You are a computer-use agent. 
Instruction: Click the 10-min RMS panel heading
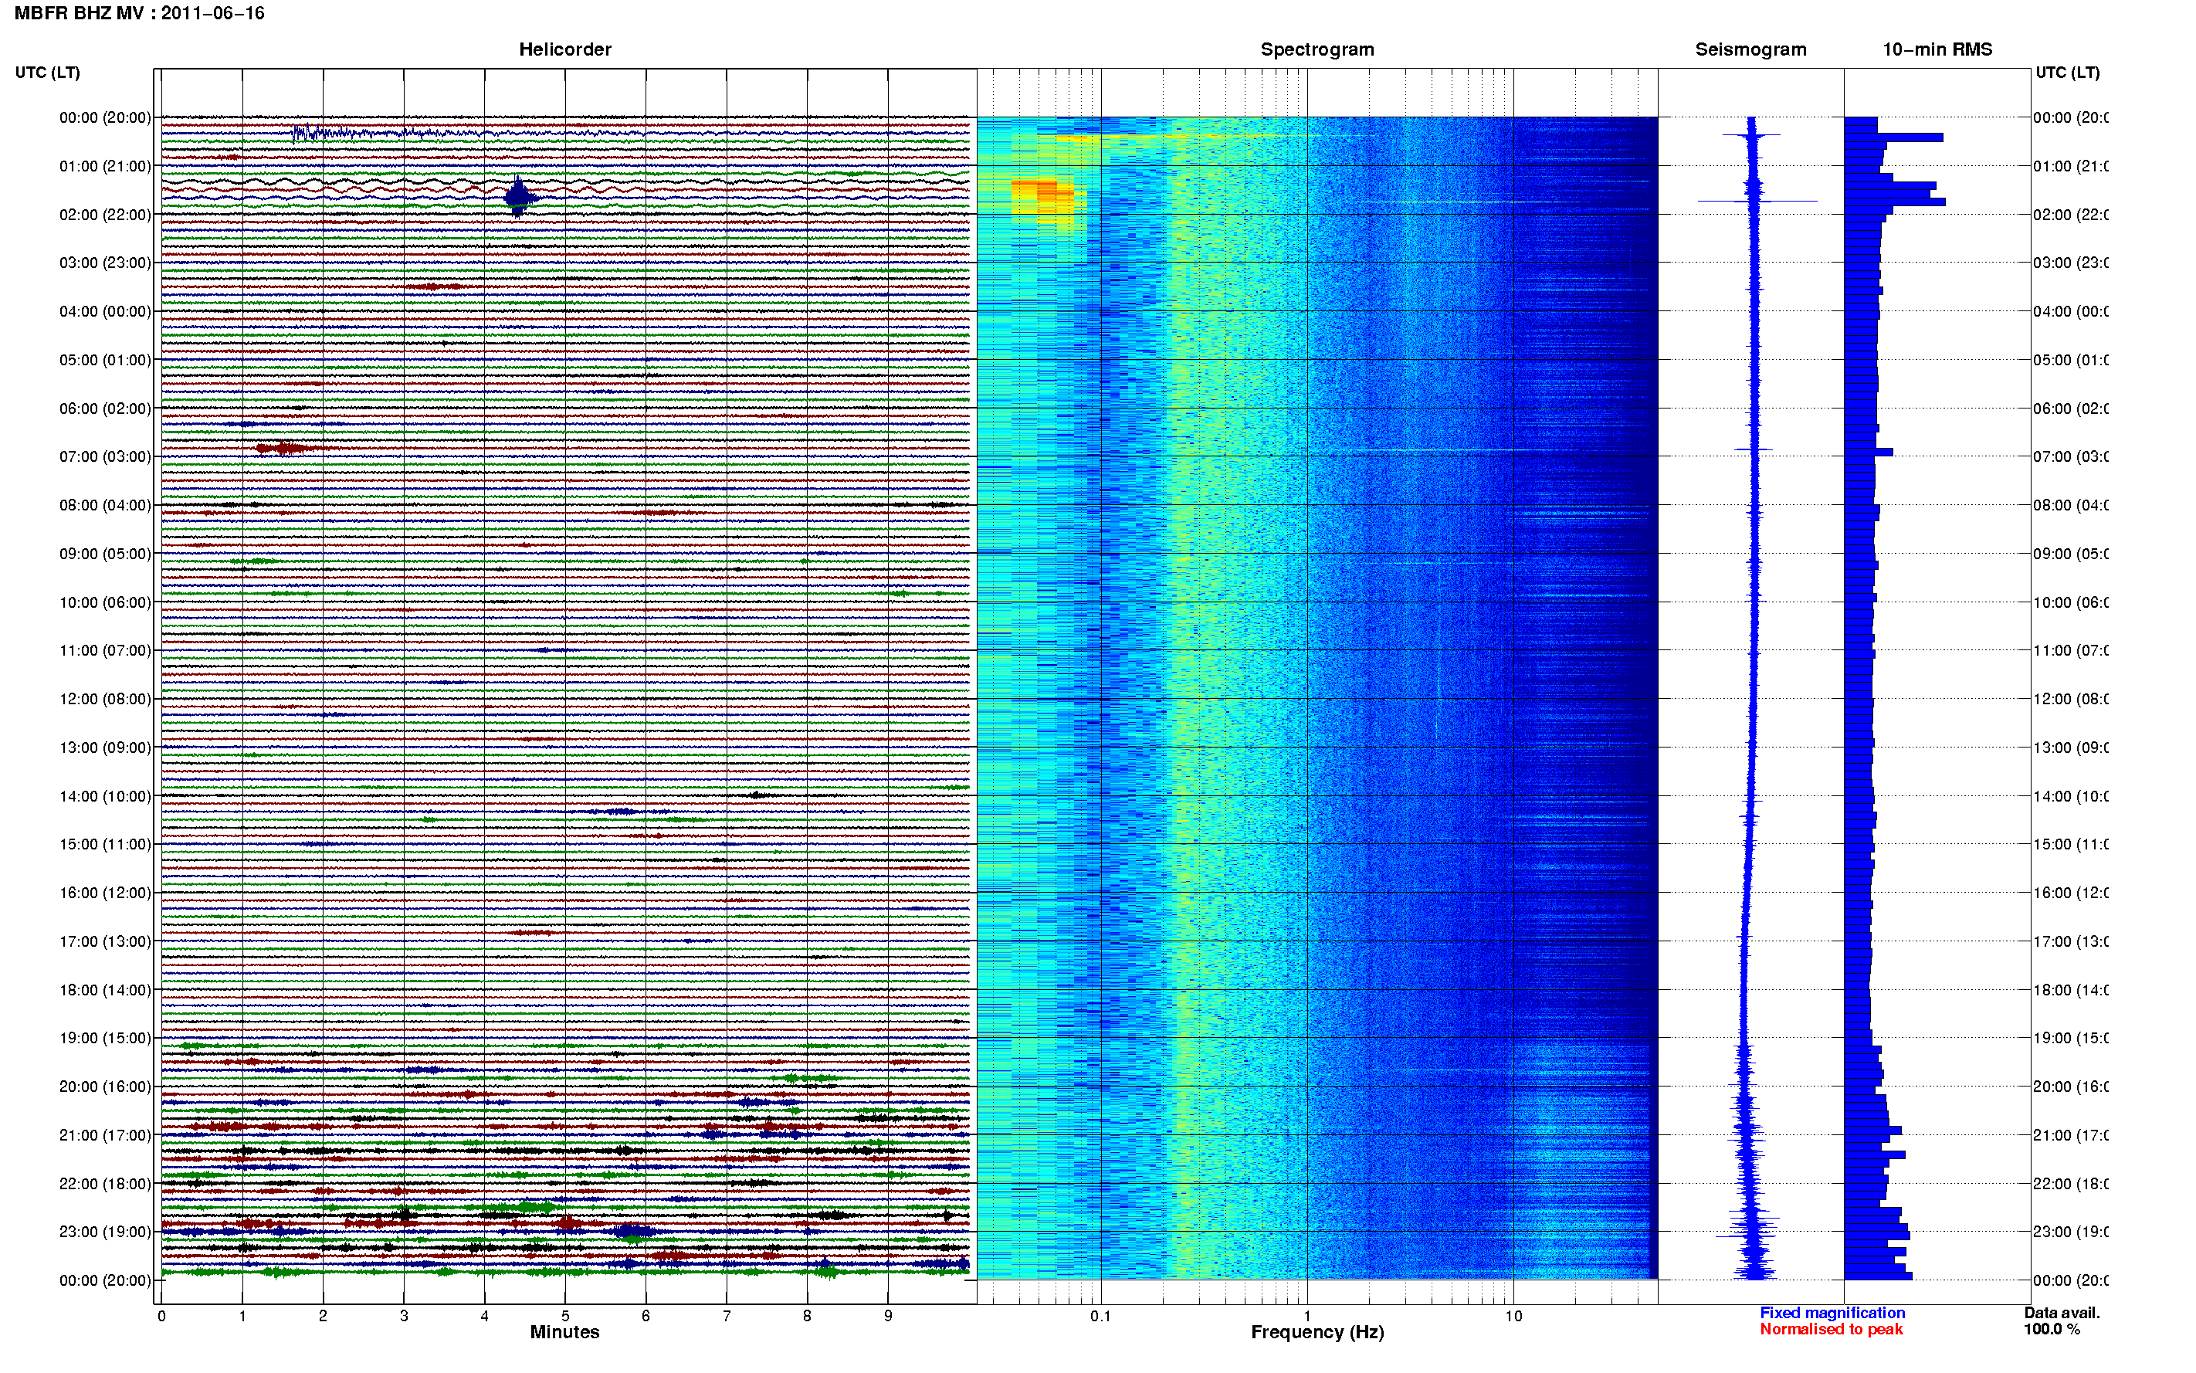pyautogui.click(x=1937, y=49)
